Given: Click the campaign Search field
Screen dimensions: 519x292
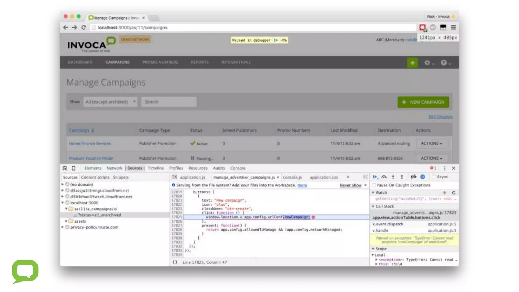Looking at the screenshot, I should [169, 102].
